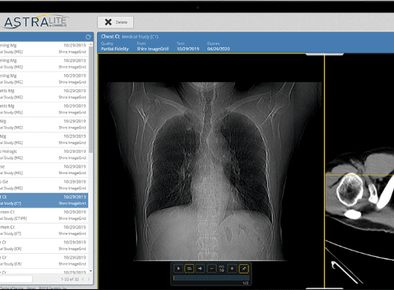Start cine playback with the play button
This screenshot has height=290, width=394.
(x=178, y=269)
